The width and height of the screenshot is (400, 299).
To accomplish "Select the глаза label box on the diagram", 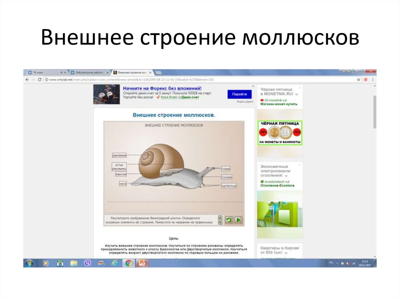I will click(x=226, y=169).
